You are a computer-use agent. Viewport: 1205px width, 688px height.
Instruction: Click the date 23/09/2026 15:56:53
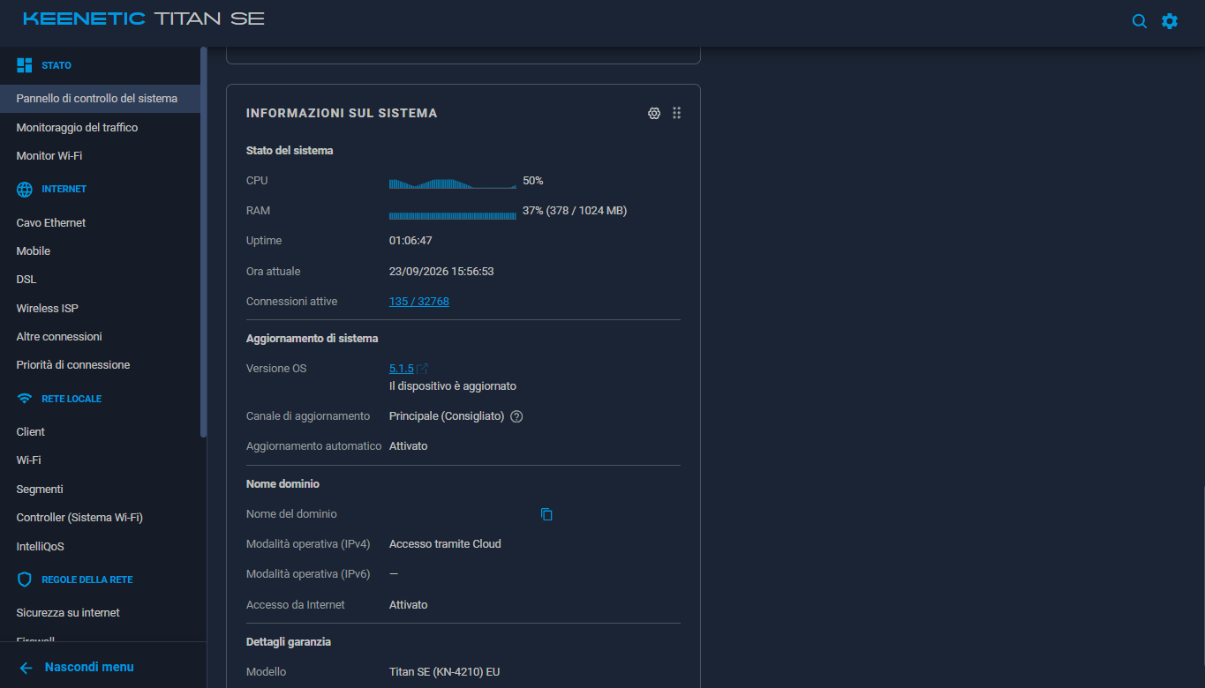(441, 272)
